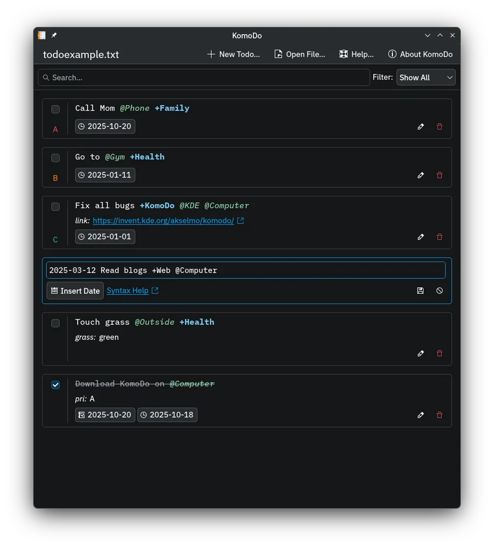Open the Insert Date picker

75,291
